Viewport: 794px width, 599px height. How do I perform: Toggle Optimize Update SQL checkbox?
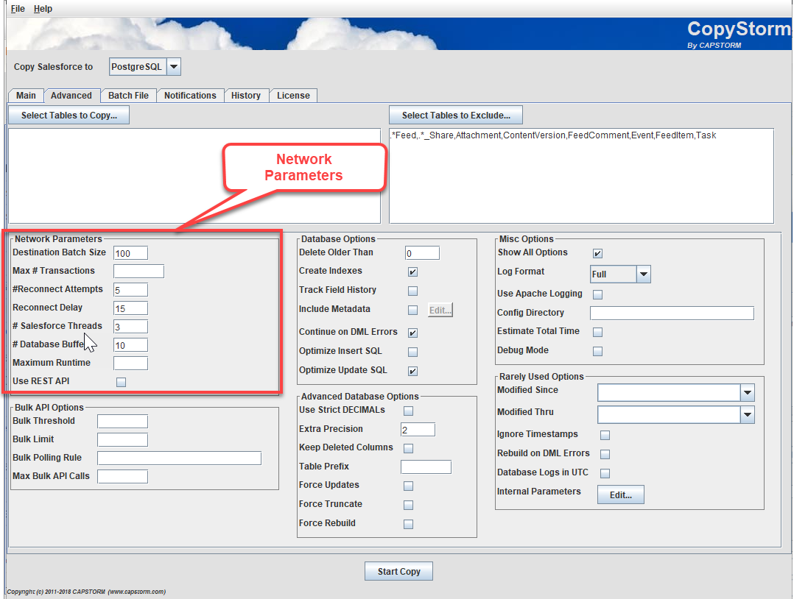click(412, 372)
